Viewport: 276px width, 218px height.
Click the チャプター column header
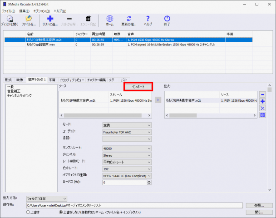(82, 34)
